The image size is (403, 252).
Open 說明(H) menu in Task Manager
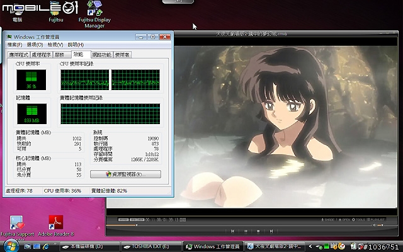tap(76, 45)
